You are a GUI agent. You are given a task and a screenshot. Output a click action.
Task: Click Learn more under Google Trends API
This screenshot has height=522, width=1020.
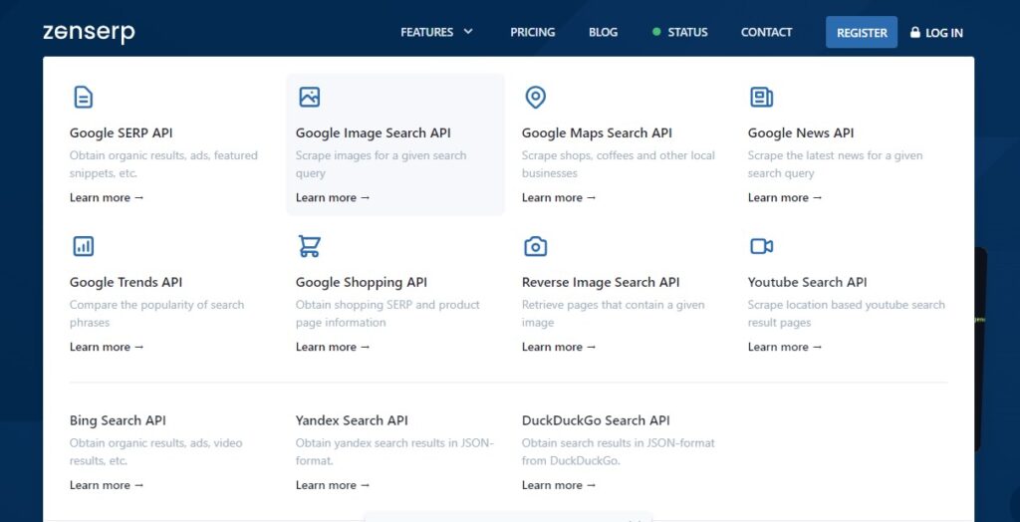[x=107, y=347]
